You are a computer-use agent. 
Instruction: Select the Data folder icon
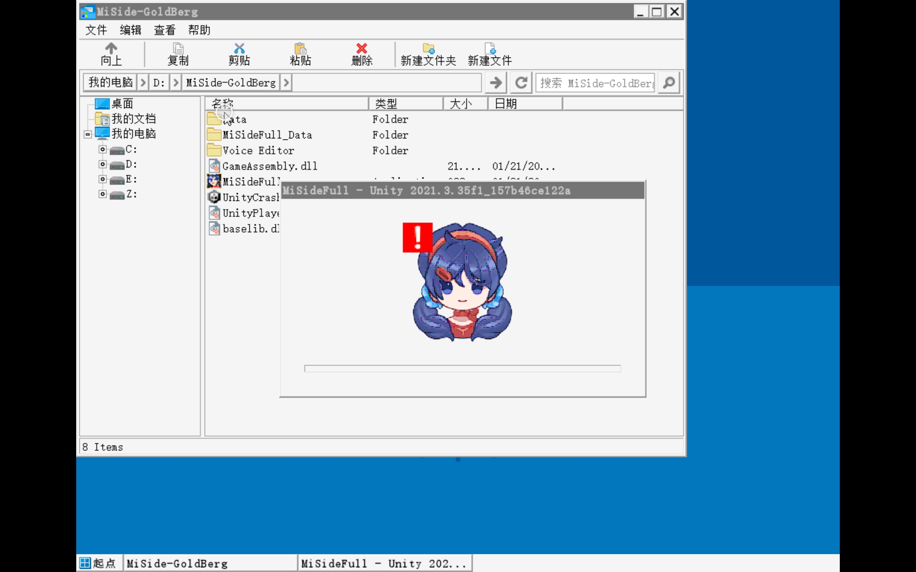click(214, 119)
